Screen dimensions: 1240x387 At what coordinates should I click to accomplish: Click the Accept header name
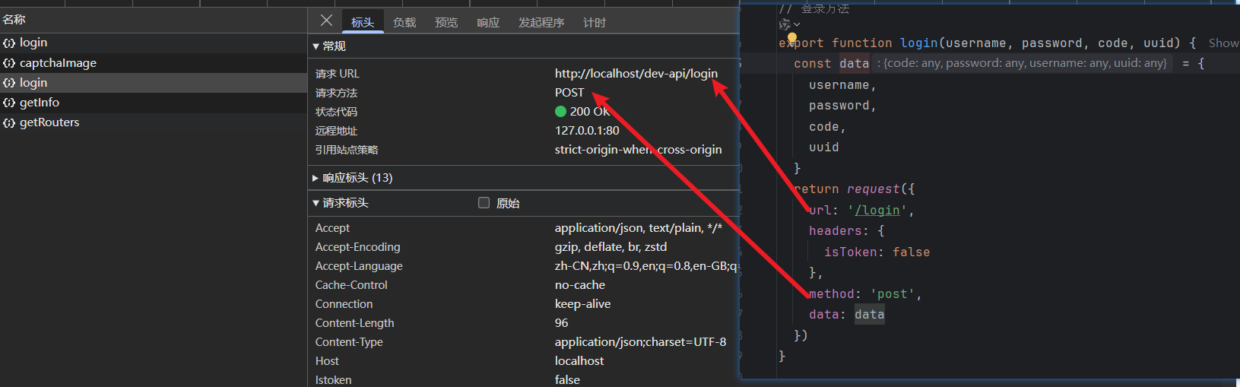click(332, 227)
